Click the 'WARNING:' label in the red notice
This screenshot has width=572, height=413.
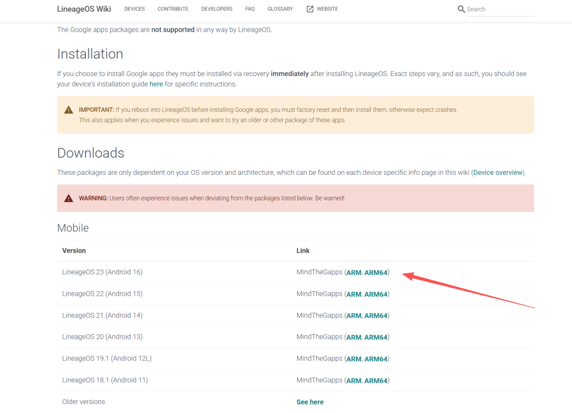(93, 198)
